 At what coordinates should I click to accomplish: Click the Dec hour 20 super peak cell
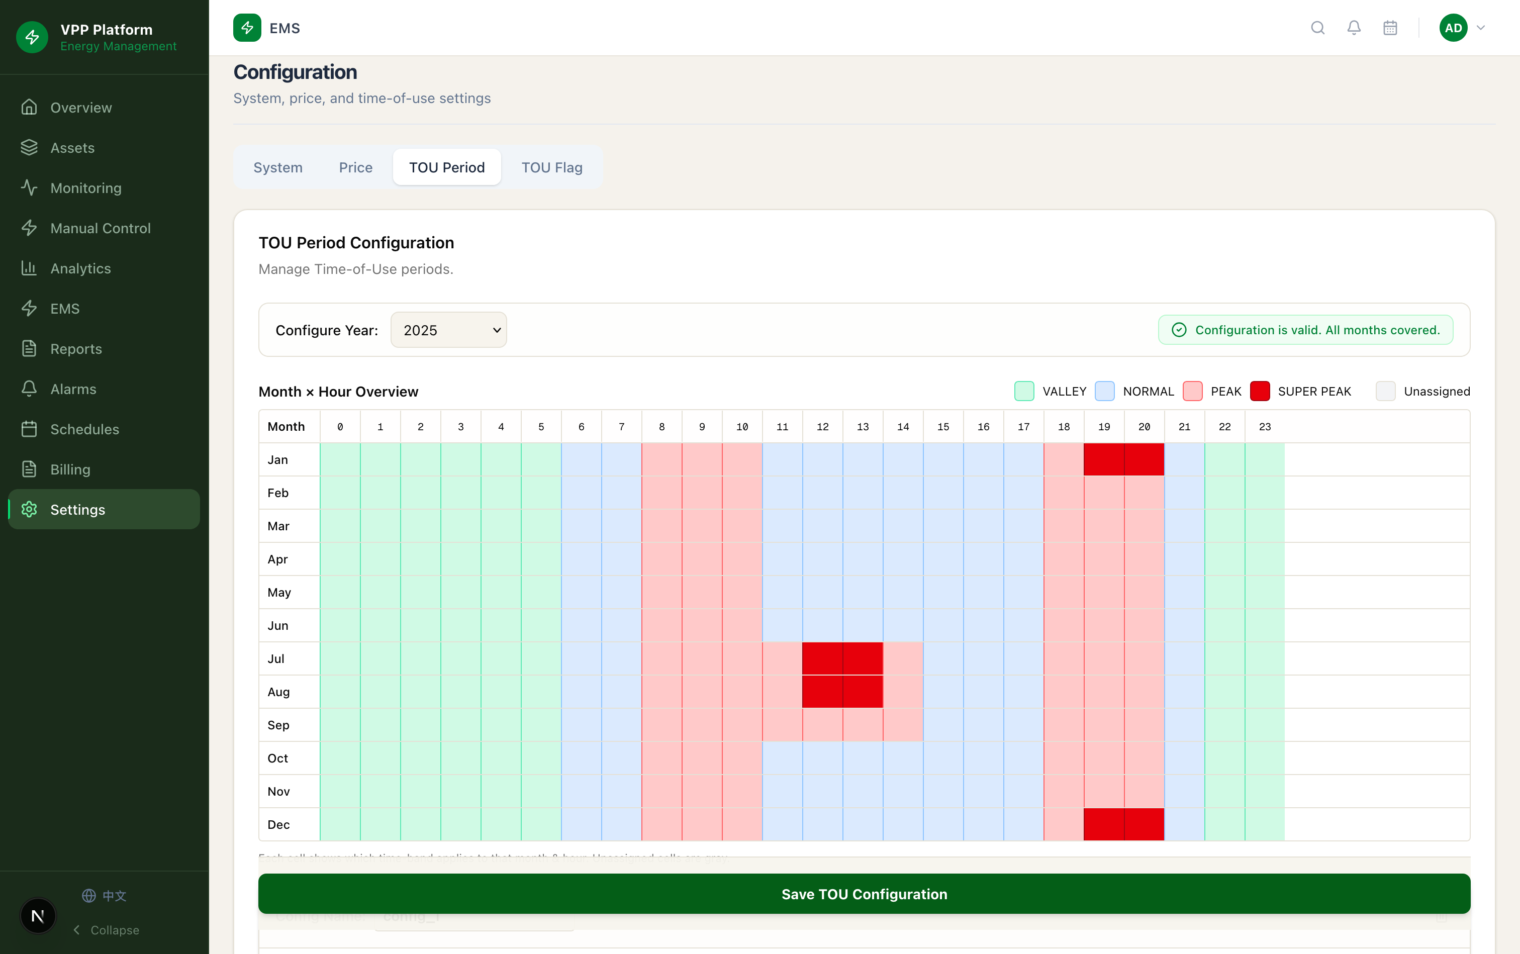click(1145, 824)
